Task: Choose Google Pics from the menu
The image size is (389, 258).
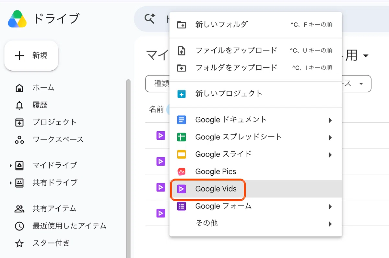Action: coord(255,171)
